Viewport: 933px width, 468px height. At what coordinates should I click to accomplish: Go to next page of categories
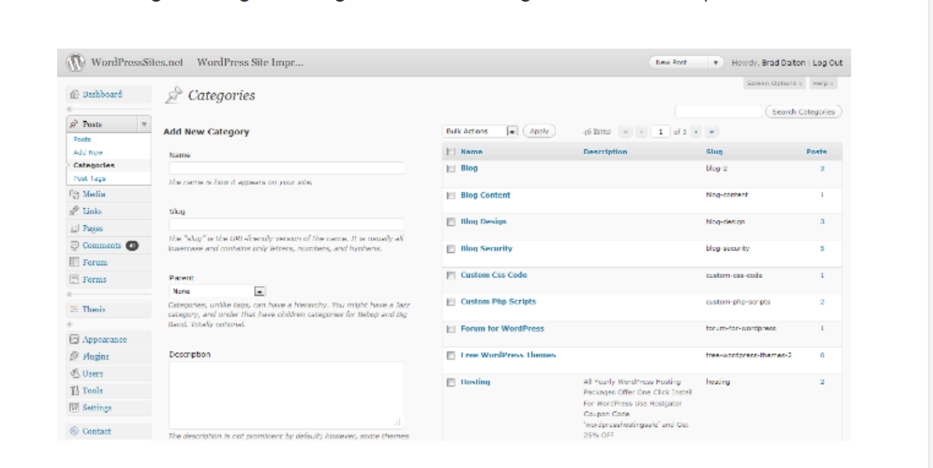pyautogui.click(x=696, y=131)
